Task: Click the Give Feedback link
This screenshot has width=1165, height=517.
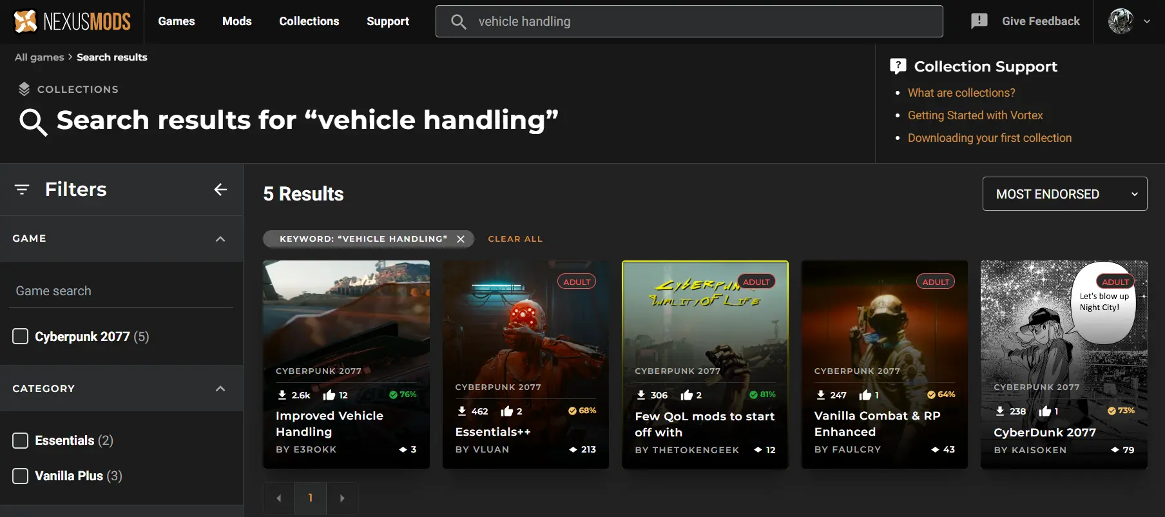Action: pyautogui.click(x=1041, y=21)
